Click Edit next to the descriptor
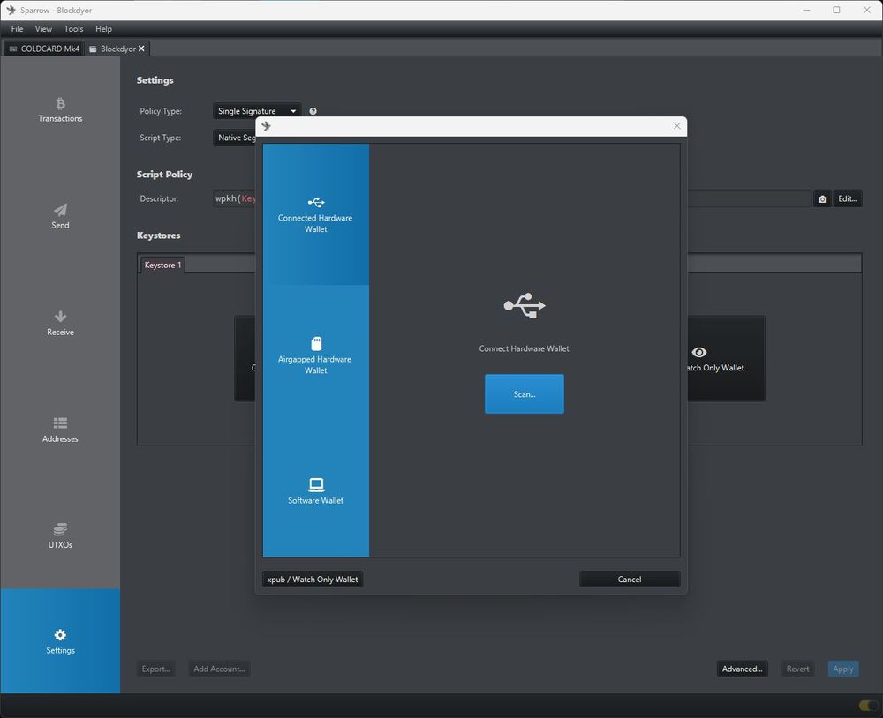The height and width of the screenshot is (718, 883). pos(847,198)
